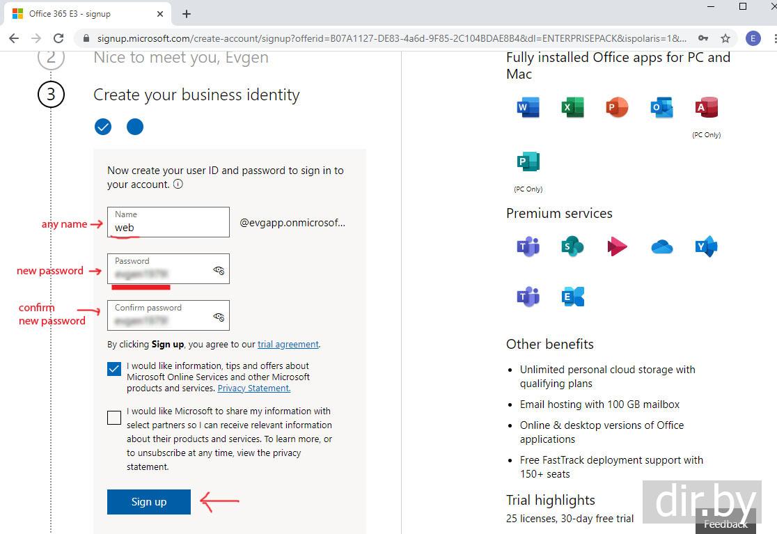Click the Name input field
The height and width of the screenshot is (534, 777).
[168, 222]
